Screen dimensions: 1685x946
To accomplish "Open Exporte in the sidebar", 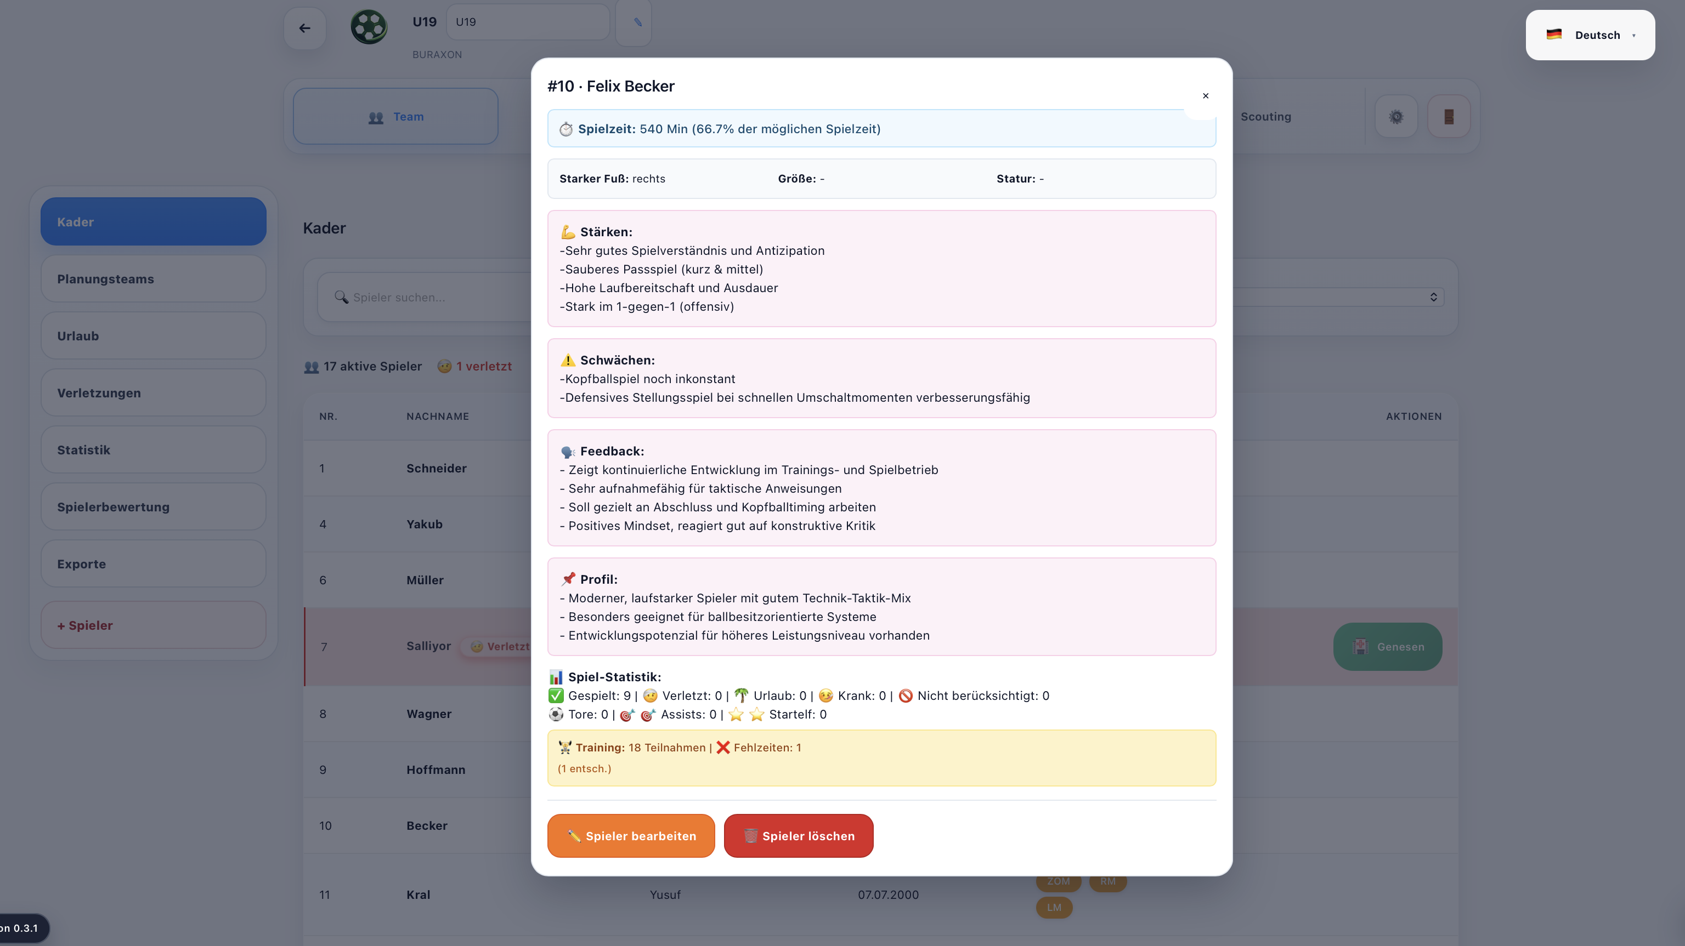I will (153, 563).
